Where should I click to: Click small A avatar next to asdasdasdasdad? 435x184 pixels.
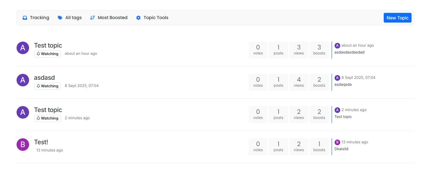tap(337, 46)
